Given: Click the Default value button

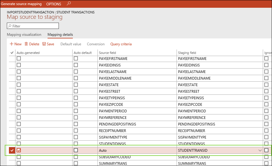Looking at the screenshot, I should tap(71, 44).
